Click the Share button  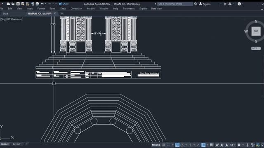[64, 4]
